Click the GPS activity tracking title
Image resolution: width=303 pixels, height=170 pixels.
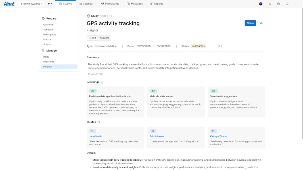113,23
